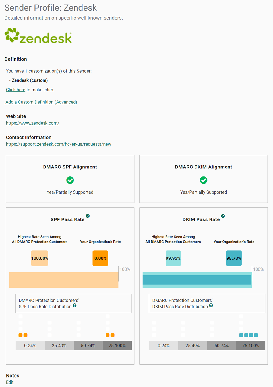
Task: Click the 'Contact Information' heading
Action: (29, 138)
